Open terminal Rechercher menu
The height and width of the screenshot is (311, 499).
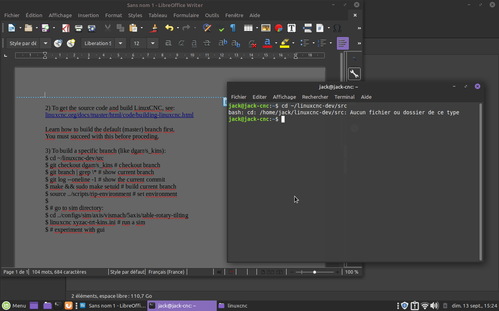[315, 97]
